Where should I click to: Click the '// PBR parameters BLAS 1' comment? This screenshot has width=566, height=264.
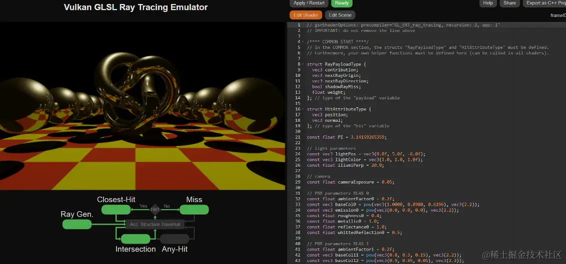pos(338,244)
